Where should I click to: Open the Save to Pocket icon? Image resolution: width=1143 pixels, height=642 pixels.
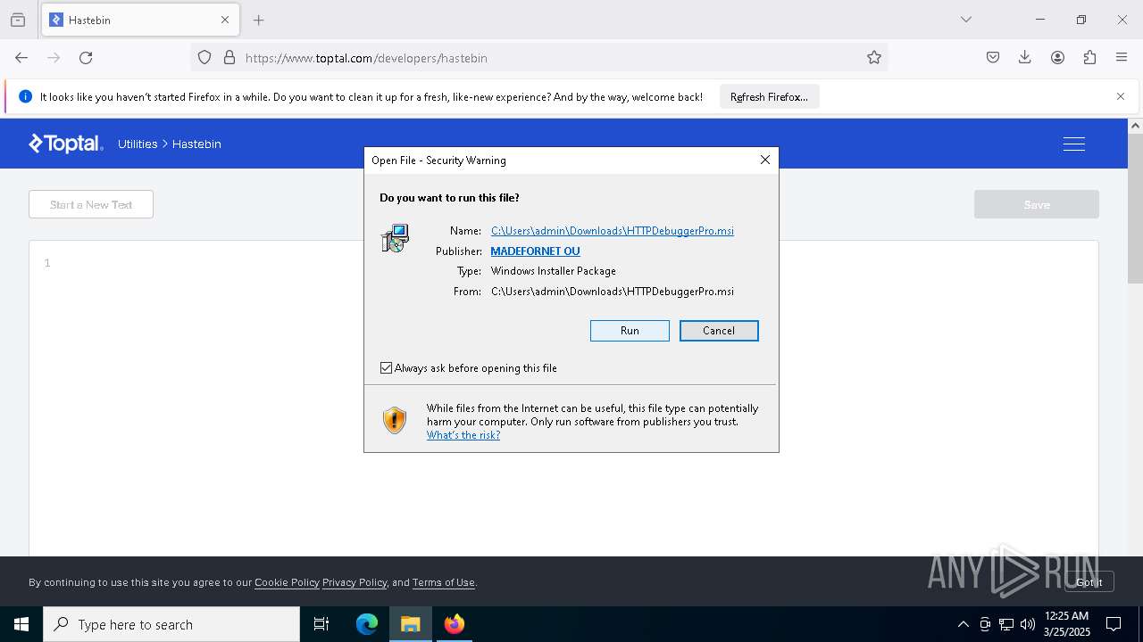tap(993, 58)
